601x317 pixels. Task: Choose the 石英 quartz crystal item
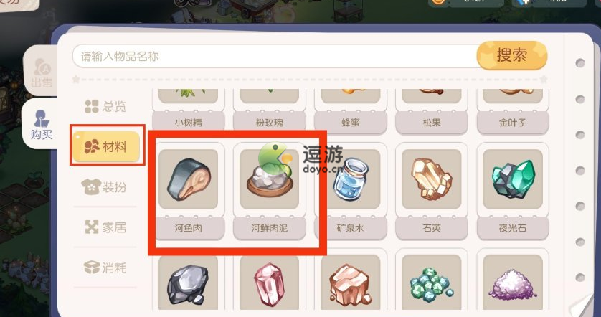(x=432, y=191)
